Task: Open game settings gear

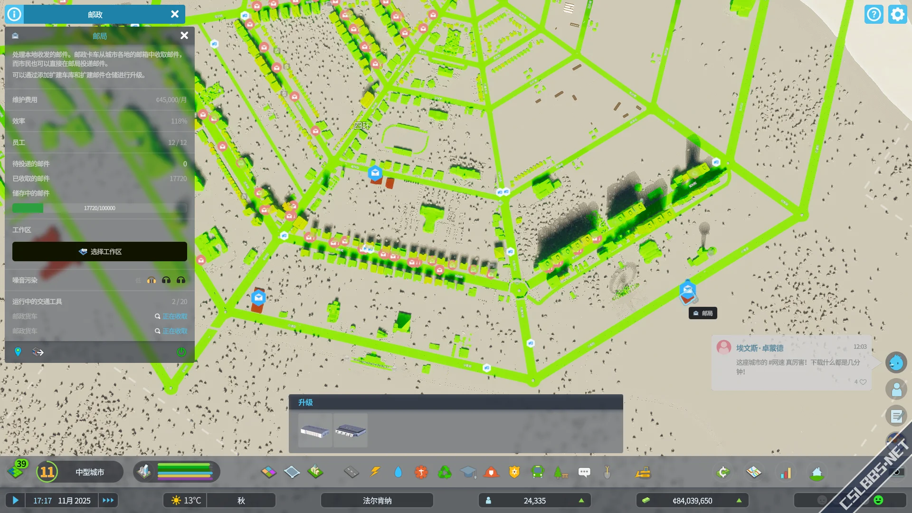Action: pos(898,14)
